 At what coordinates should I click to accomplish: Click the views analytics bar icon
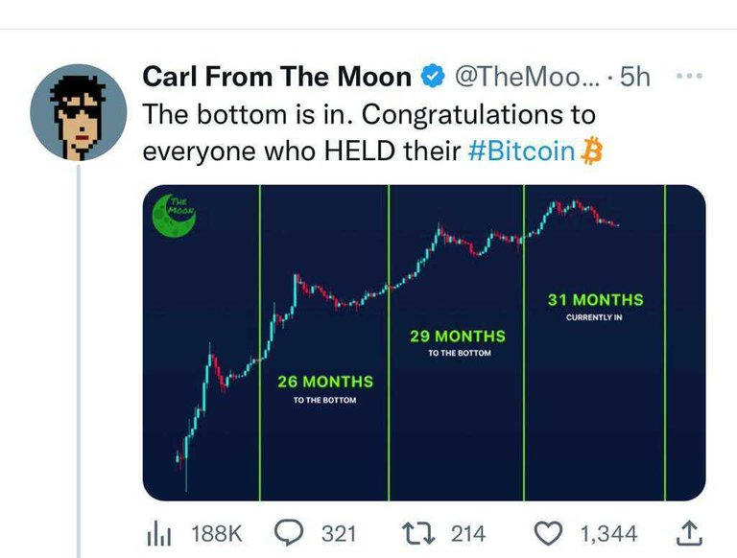pyautogui.click(x=156, y=534)
